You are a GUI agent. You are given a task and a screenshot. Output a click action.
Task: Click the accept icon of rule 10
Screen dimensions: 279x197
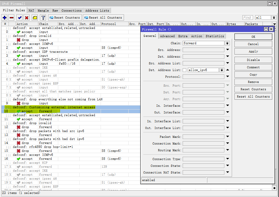(x=19, y=111)
